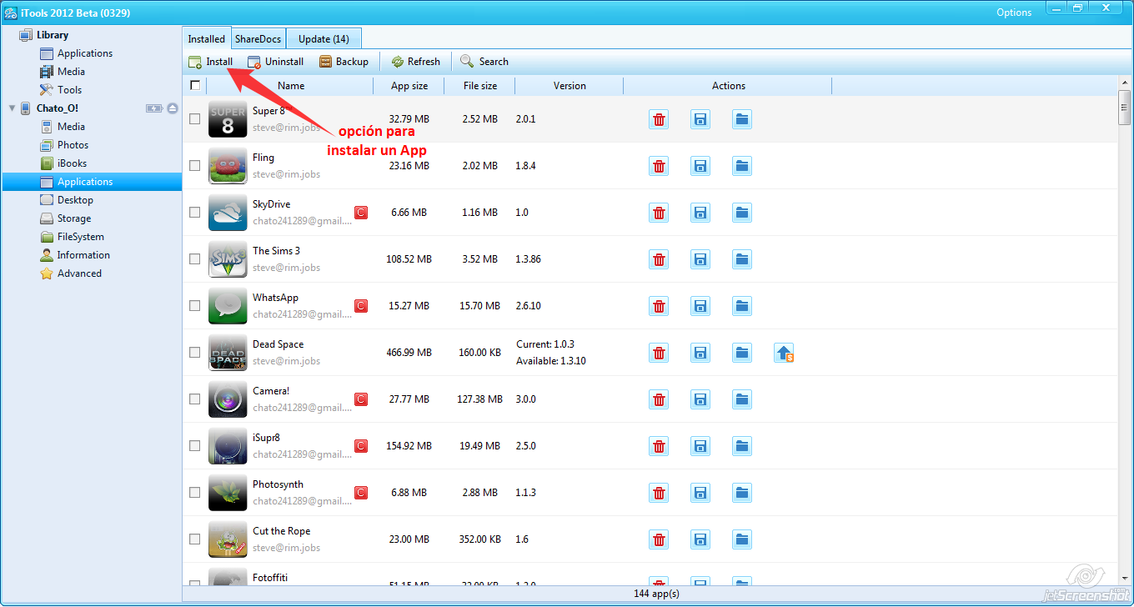The width and height of the screenshot is (1134, 607).
Task: Click backup disk icon for Photosynth
Action: (700, 493)
